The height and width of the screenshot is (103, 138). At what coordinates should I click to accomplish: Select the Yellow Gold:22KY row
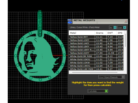tap(96, 53)
